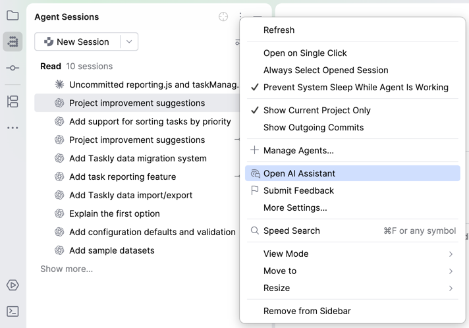
Task: Open More Settings... from the menu
Action: 352,207
